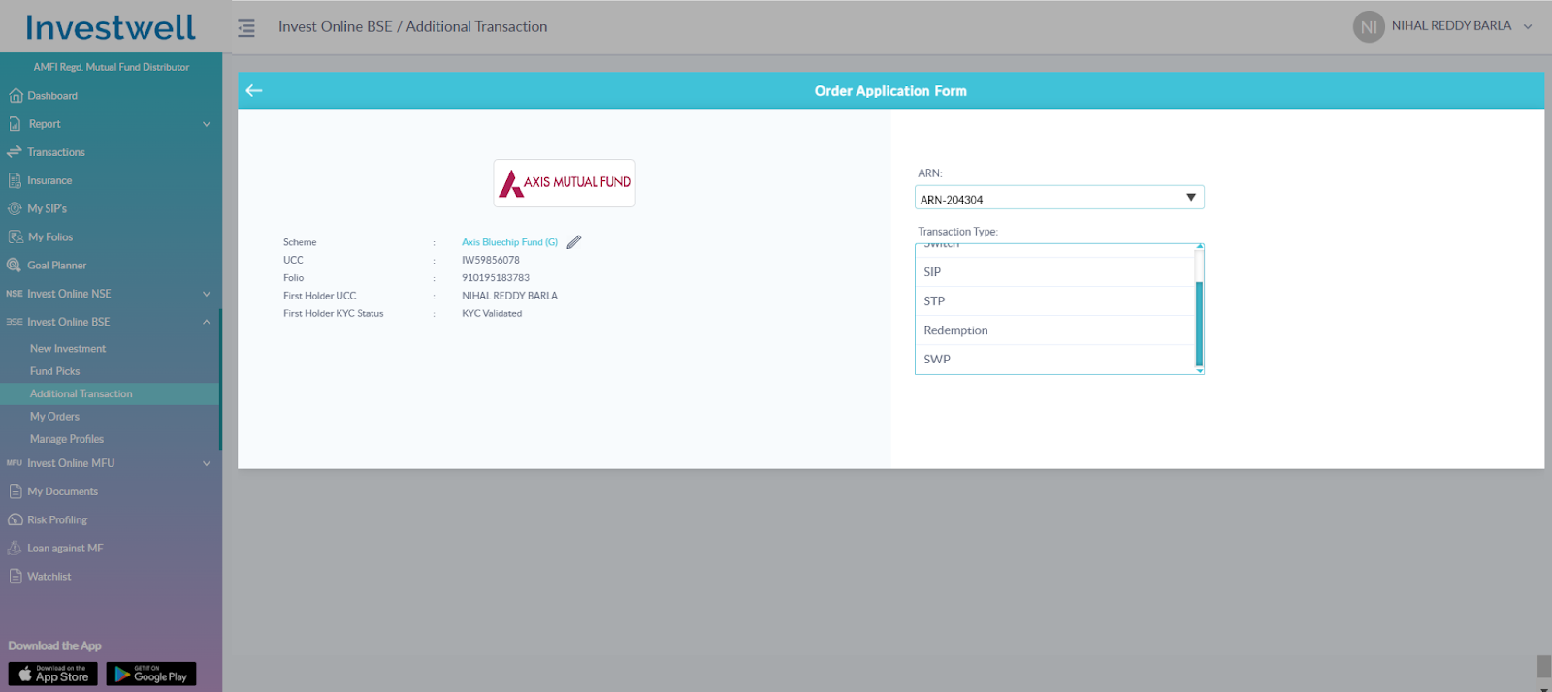Click the My Folios icon

pyautogui.click(x=16, y=236)
